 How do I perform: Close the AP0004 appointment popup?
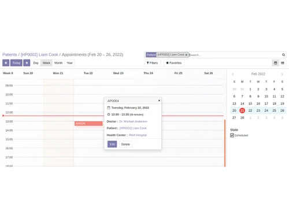point(159,101)
